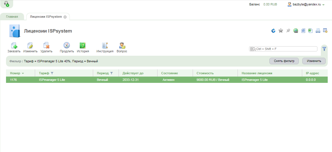
Task: Click Снять фильтр button
Action: [284, 61]
